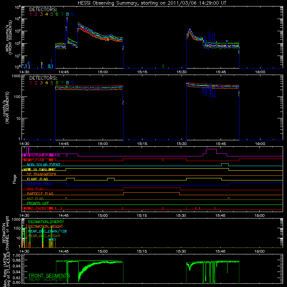Click the DETECTORS: label in rear segments plot
287x287 pixels.
point(43,78)
